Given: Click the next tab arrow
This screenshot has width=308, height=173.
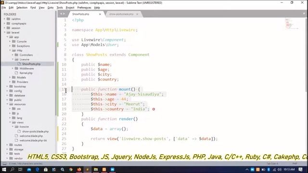Looking at the screenshot, I should click(x=64, y=14).
